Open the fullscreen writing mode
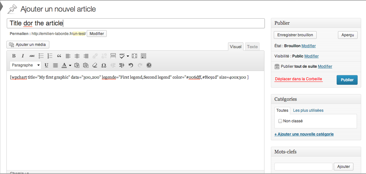The width and height of the screenshot is (366, 174). (x=134, y=56)
